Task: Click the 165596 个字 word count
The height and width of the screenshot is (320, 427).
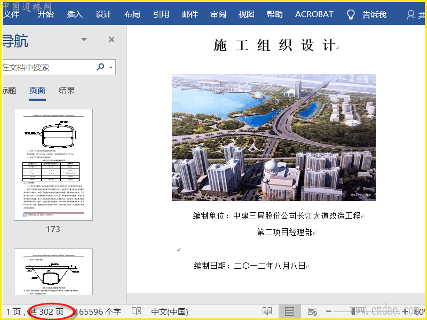Action: pos(98,312)
